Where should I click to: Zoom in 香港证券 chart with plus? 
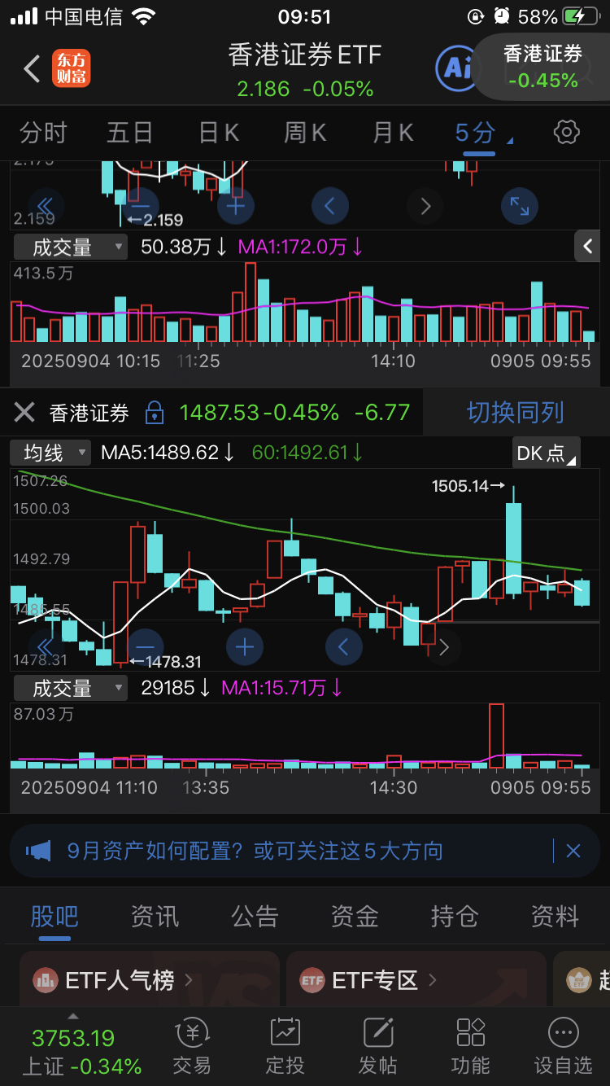245,647
